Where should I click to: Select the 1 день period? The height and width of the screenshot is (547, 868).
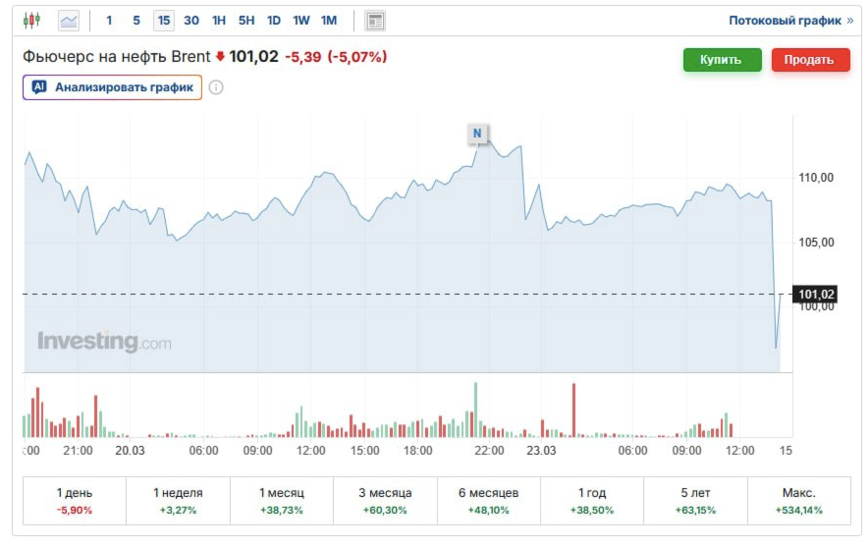(75, 501)
